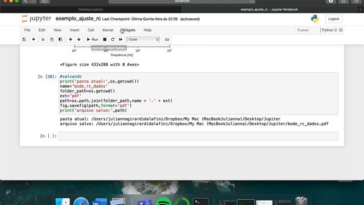The width and height of the screenshot is (364, 205).
Task: Click kernel idle status circle
Action: tap(341, 30)
